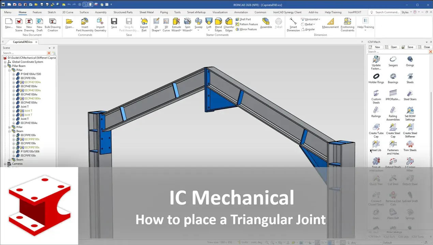Open the Sketch ribbon tab

[52, 12]
